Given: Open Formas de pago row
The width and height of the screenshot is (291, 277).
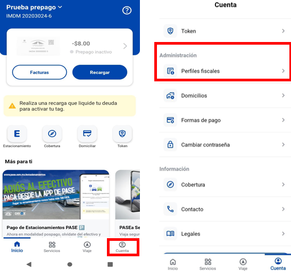Looking at the screenshot, I should (x=225, y=120).
